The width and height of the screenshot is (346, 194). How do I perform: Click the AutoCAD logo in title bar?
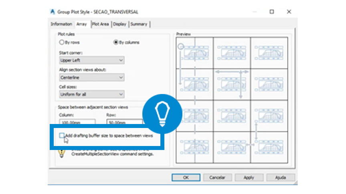click(x=53, y=12)
